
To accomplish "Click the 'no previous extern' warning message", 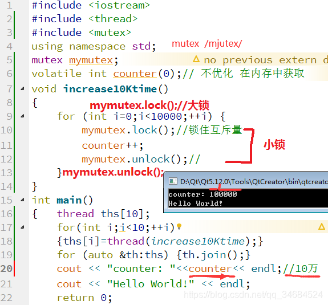I will coord(266,60).
